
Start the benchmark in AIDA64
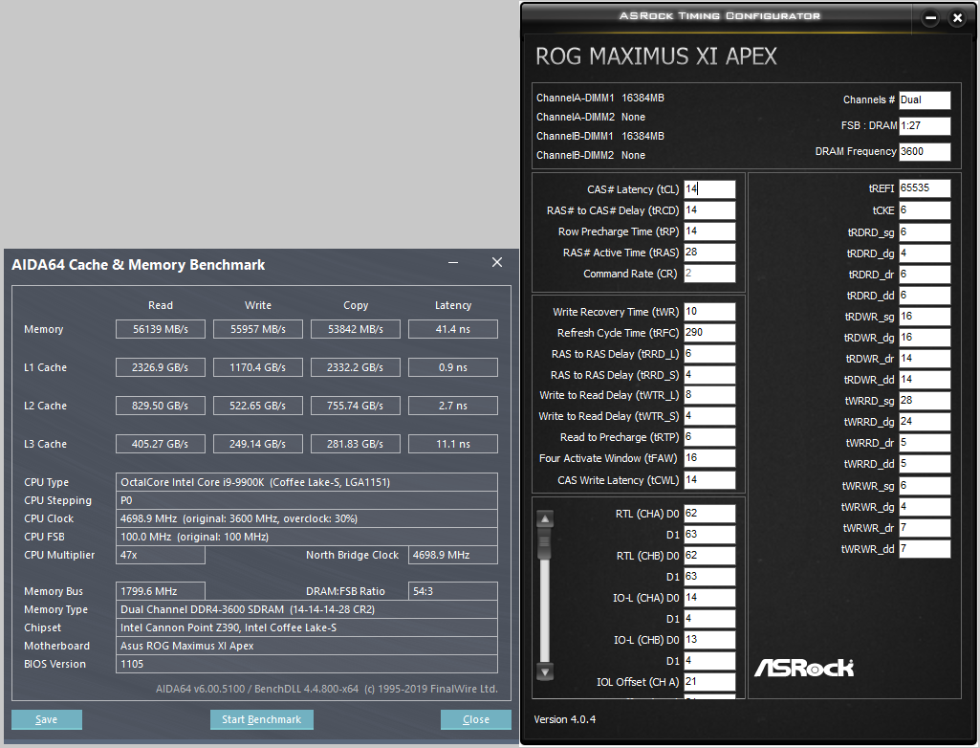point(261,719)
